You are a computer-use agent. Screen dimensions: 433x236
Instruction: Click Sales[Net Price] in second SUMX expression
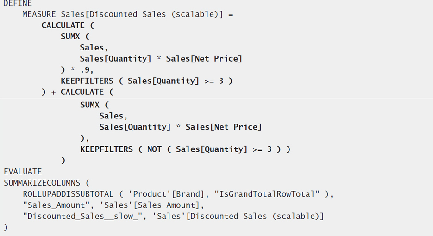[223, 127]
